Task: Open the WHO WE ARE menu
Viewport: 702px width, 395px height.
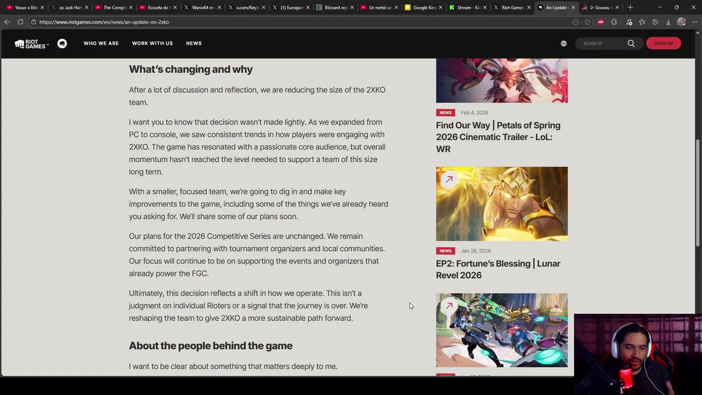Action: pyautogui.click(x=101, y=43)
